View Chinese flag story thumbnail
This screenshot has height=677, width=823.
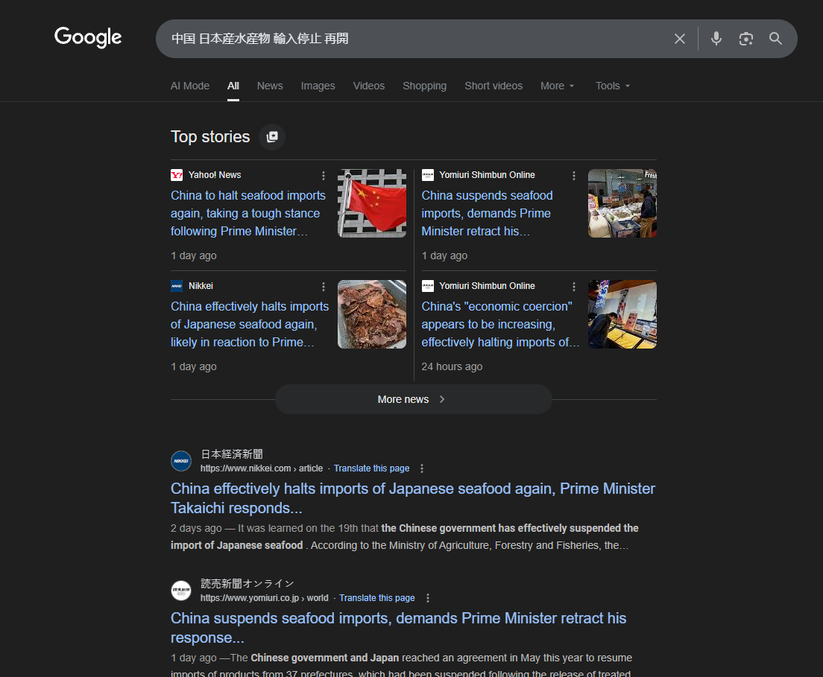tap(371, 203)
